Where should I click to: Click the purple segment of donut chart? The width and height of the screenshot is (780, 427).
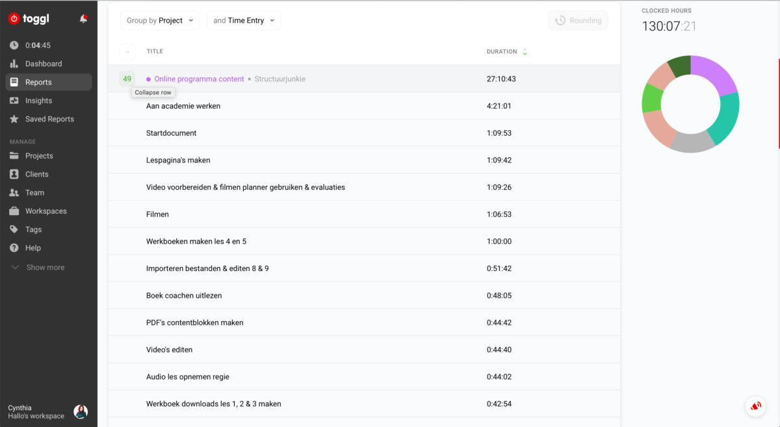718,73
